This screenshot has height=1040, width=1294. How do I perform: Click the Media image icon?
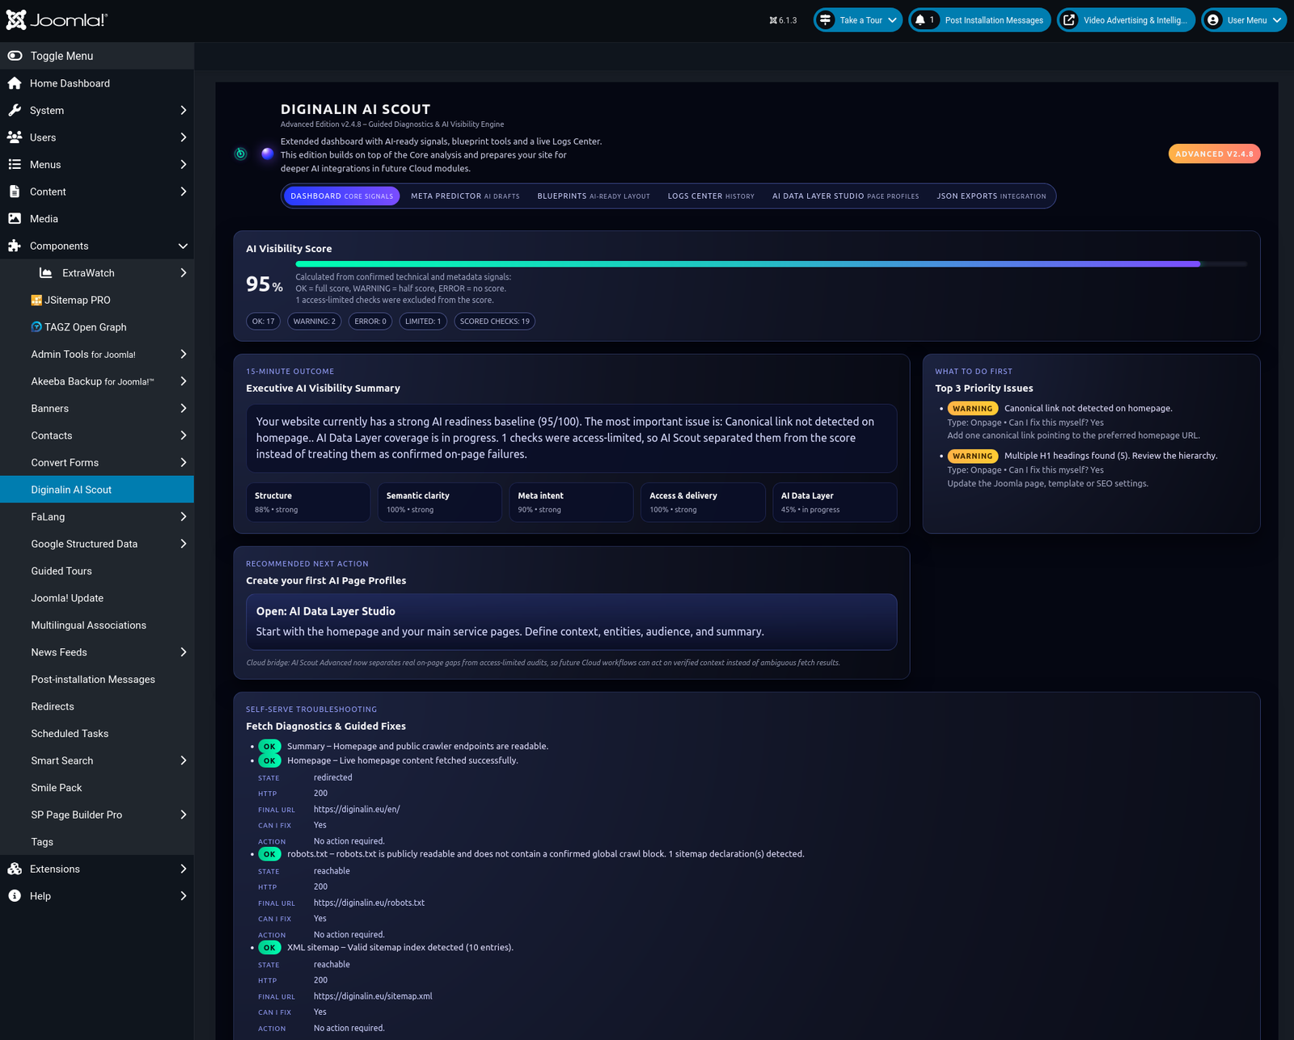pos(15,218)
